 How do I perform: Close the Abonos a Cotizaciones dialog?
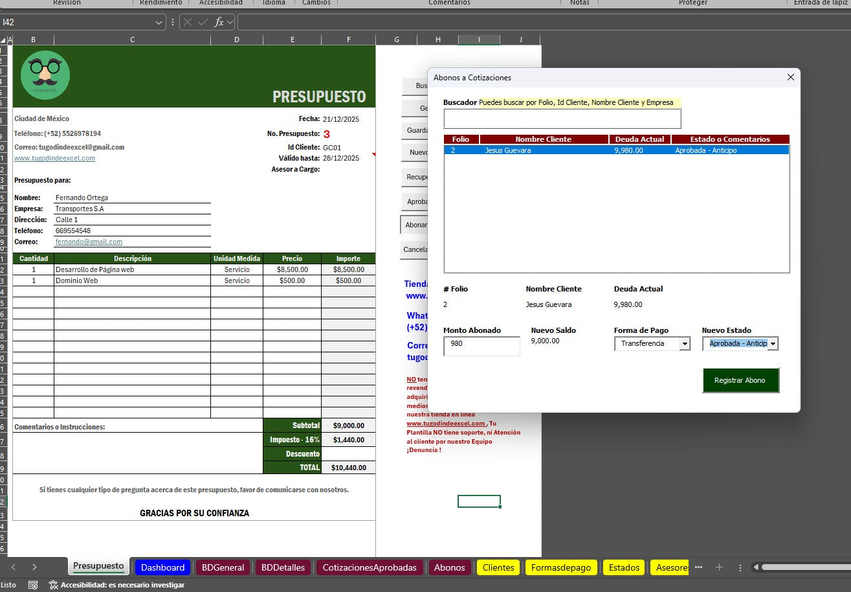pyautogui.click(x=790, y=78)
